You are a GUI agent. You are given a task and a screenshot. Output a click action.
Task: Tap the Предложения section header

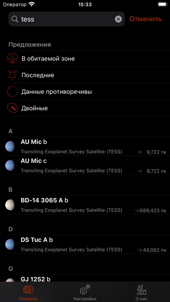click(29, 45)
